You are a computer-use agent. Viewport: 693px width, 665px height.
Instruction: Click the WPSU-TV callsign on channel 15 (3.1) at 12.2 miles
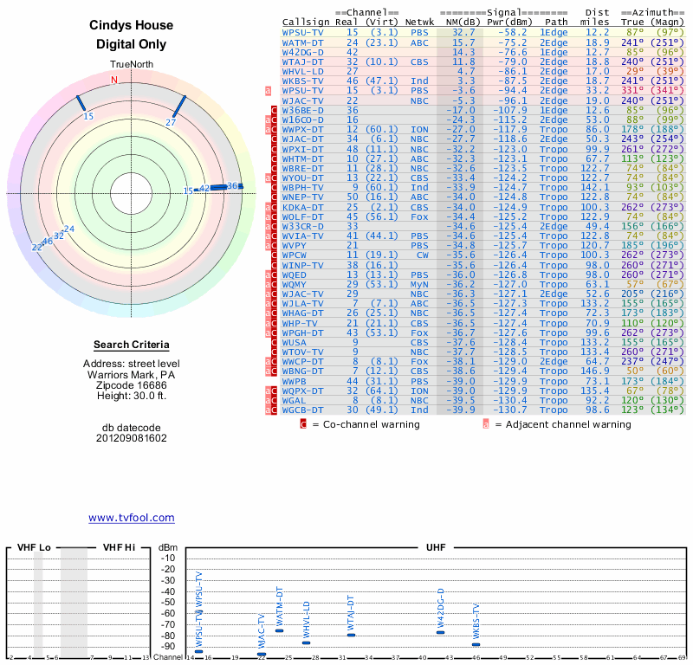[x=302, y=32]
